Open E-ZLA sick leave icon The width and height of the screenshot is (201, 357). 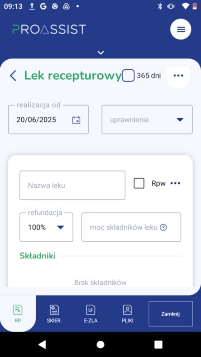tap(91, 314)
